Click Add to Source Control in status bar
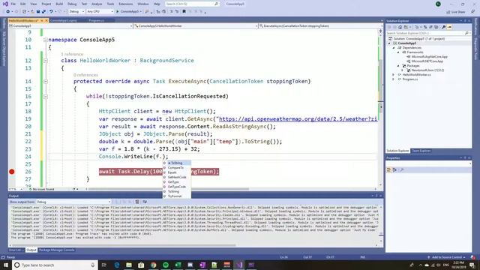The image size is (480, 270). 446,257
